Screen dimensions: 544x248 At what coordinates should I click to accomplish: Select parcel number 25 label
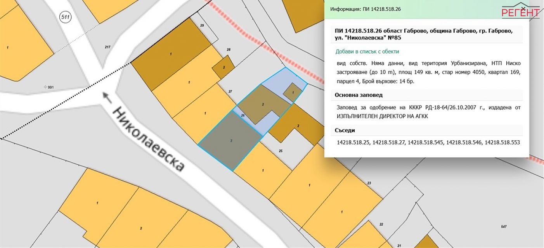tap(280, 151)
